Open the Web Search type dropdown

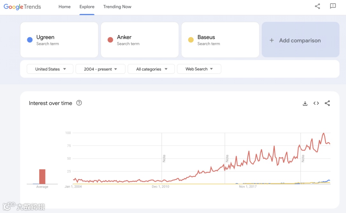(199, 69)
